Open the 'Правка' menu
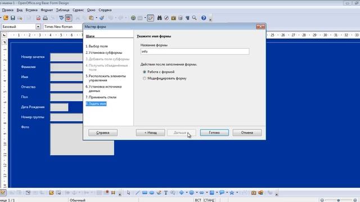This screenshot has height=202, width=360. [7, 10]
